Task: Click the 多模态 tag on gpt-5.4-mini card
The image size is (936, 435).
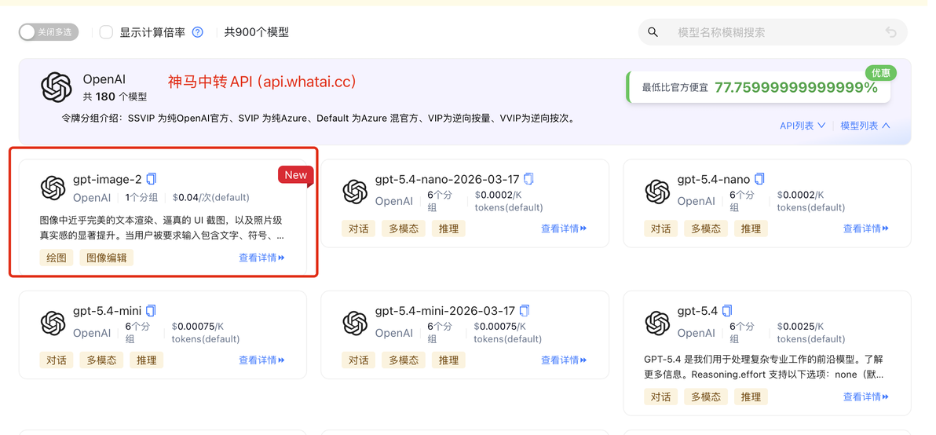Action: 101,360
